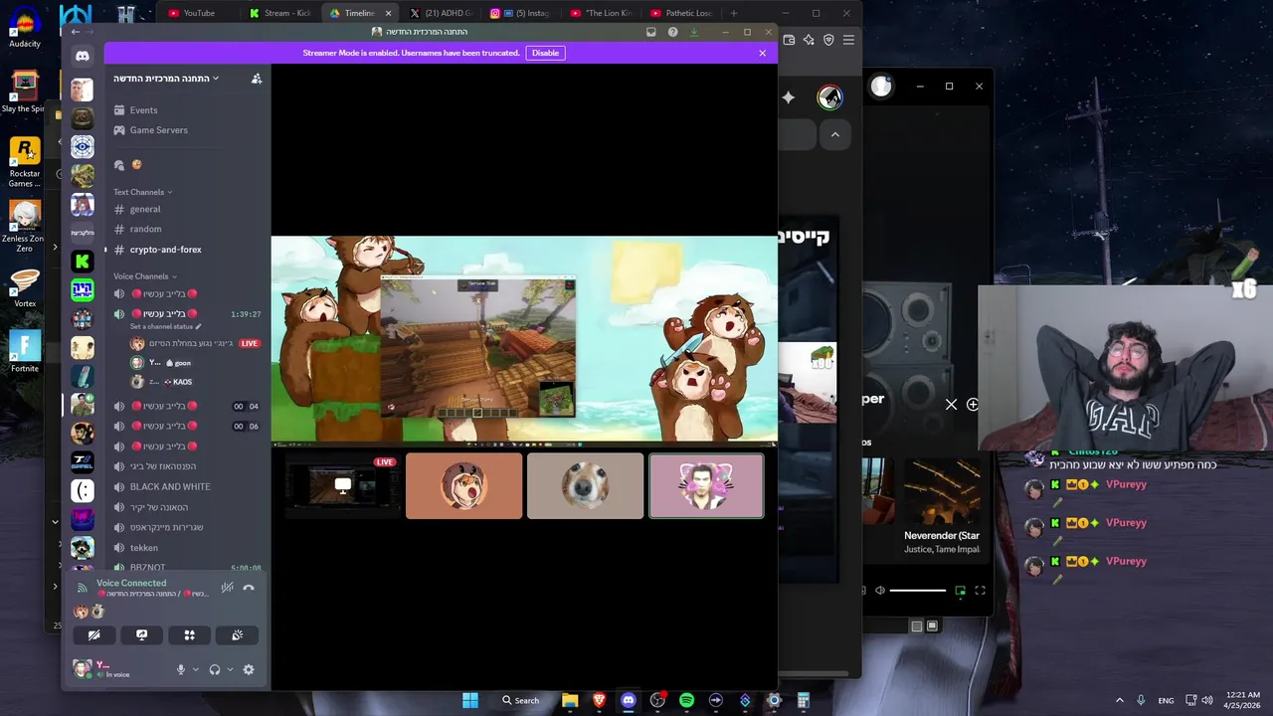Open activities launcher in voice panel
This screenshot has height=716, width=1273.
click(189, 634)
